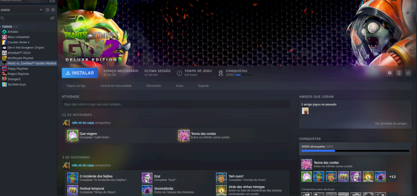Image resolution: width=417 pixels, height=196 pixels.
Task: Open the Guias tab
Action: pyautogui.click(x=179, y=85)
